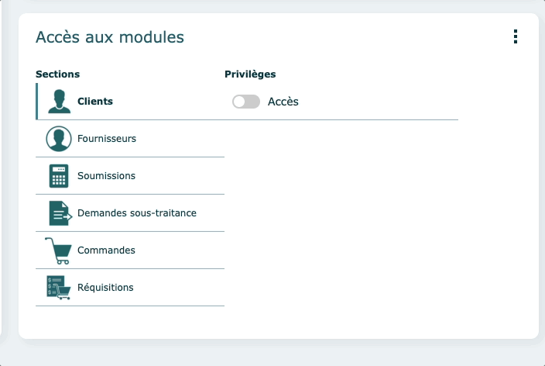Click the Clients person silhouette icon

point(59,102)
